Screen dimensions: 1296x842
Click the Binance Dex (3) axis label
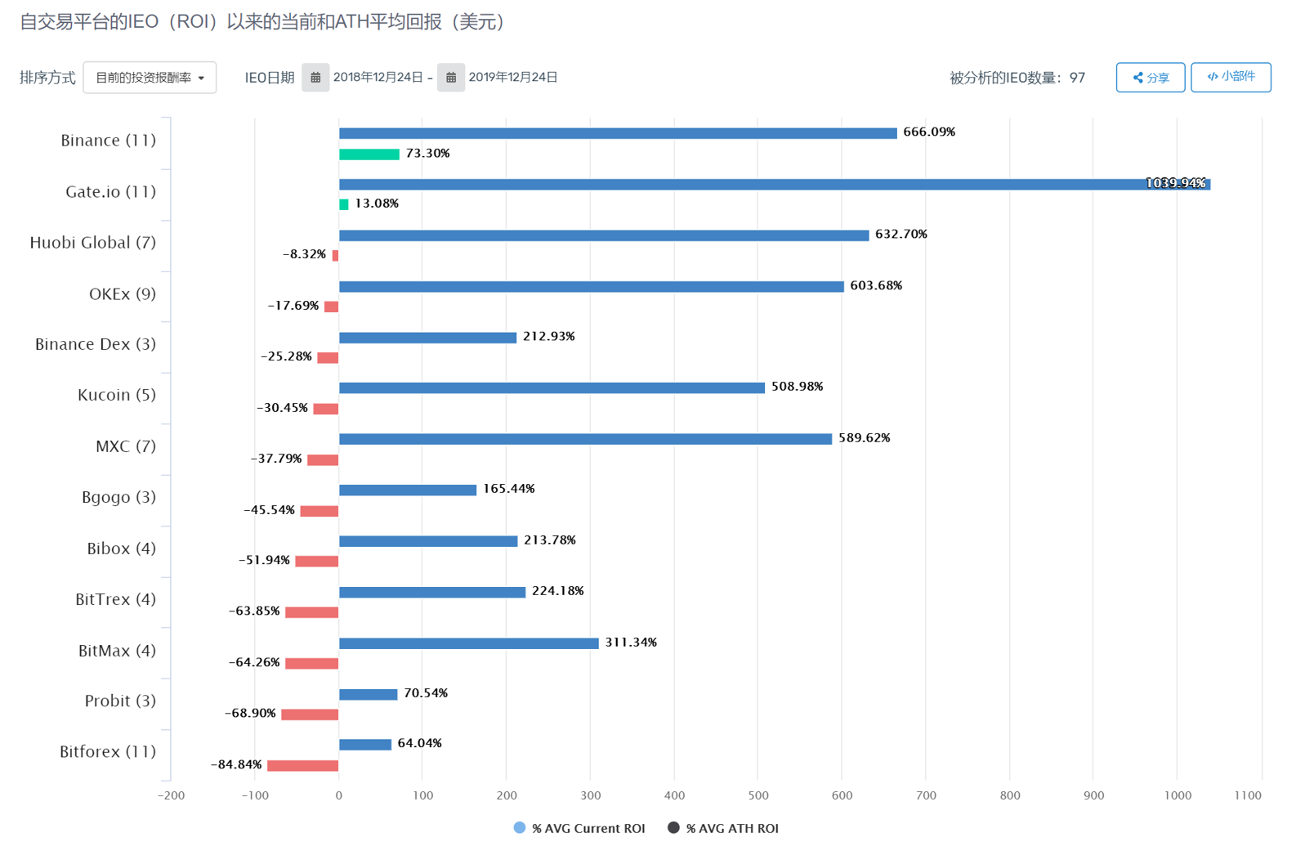tap(96, 344)
